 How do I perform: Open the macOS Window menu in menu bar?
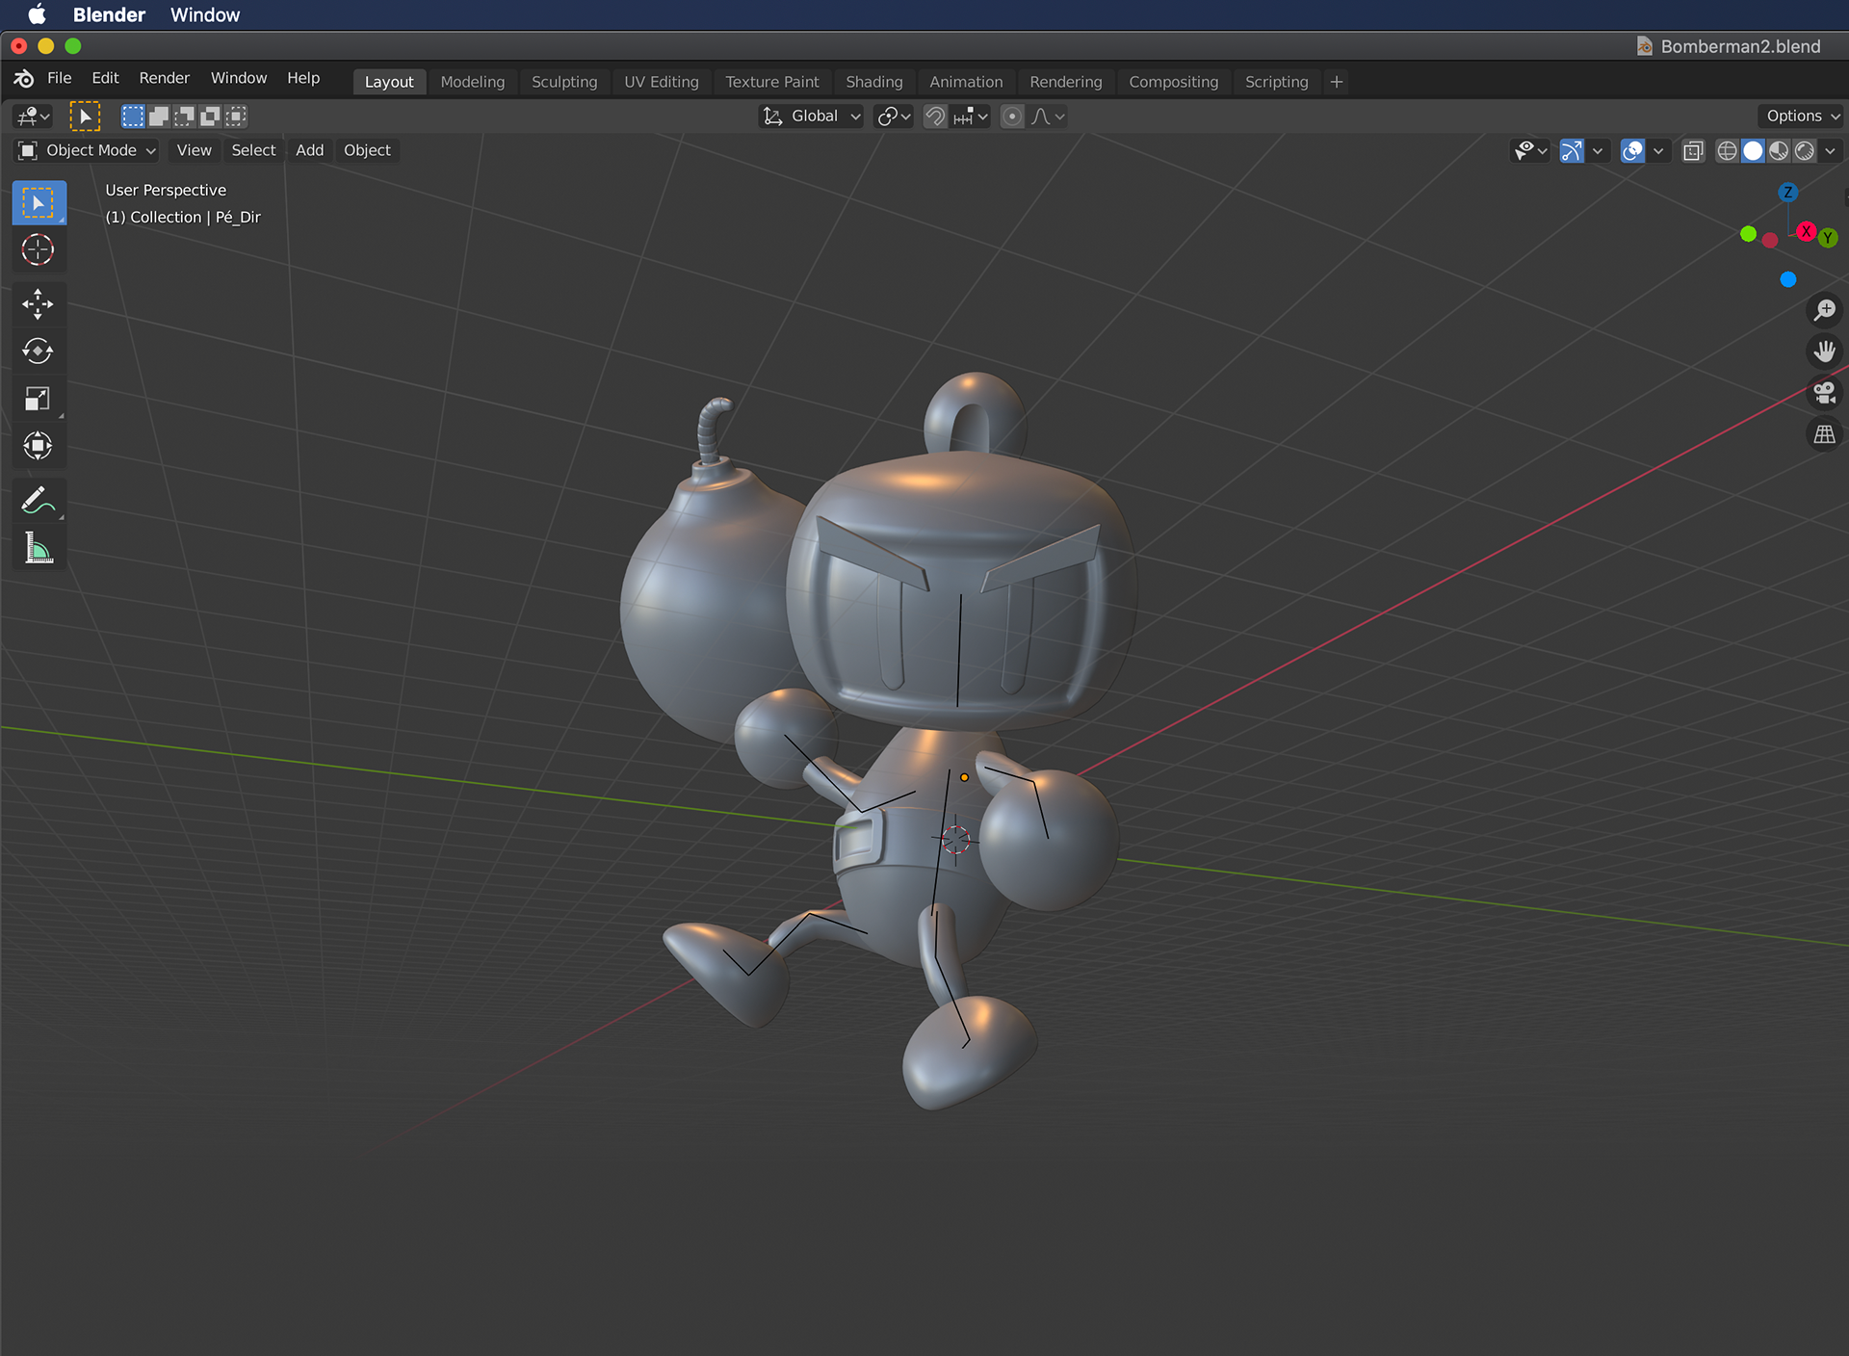205,14
